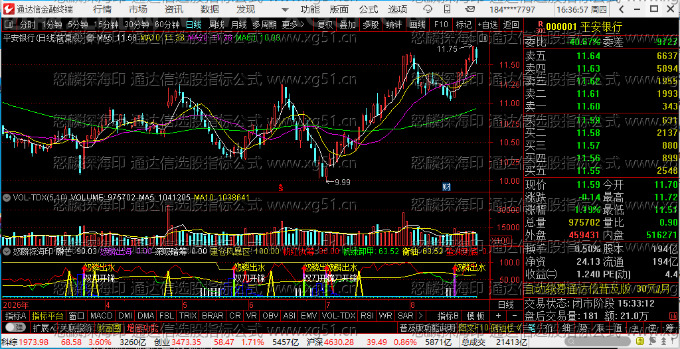
Task: Expand the 更多> period list
Action: [x=294, y=25]
